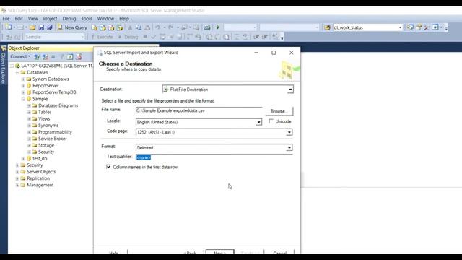Image resolution: width=462 pixels, height=260 pixels.
Task: Open the dt_work_status find combo box
Action: 400,27
